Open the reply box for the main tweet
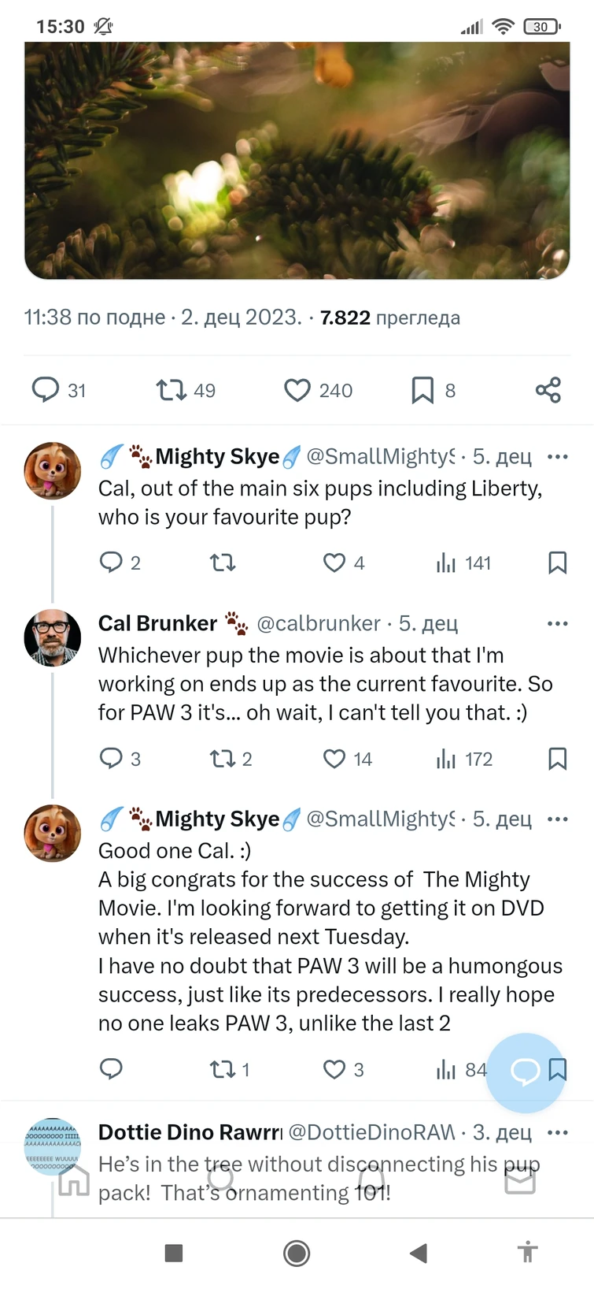This screenshot has height=1289, width=594. (48, 389)
